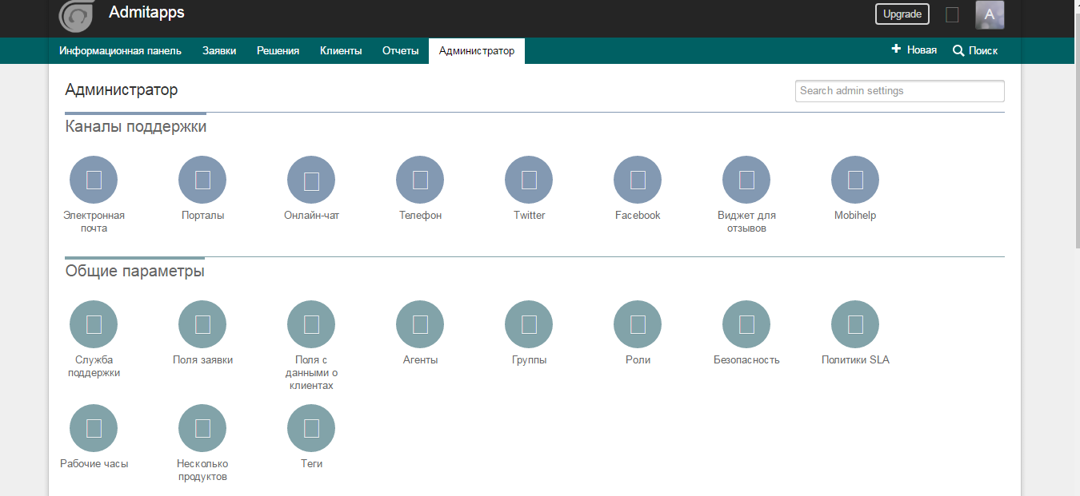Open the Порталы settings icon
The height and width of the screenshot is (496, 1080).
(x=202, y=180)
